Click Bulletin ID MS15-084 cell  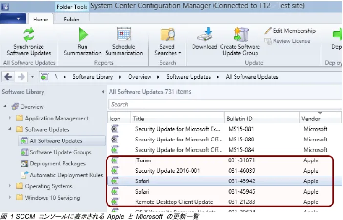pyautogui.click(x=241, y=150)
